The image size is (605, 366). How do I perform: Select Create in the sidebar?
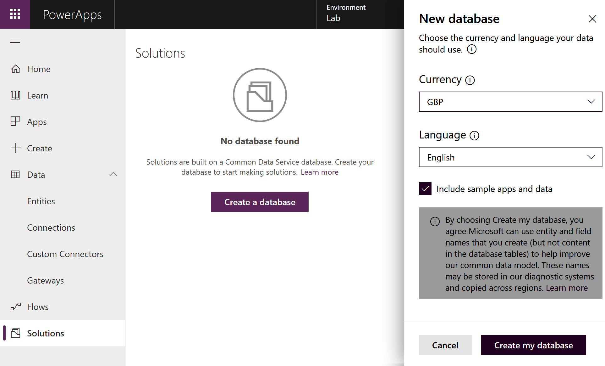tap(63, 148)
